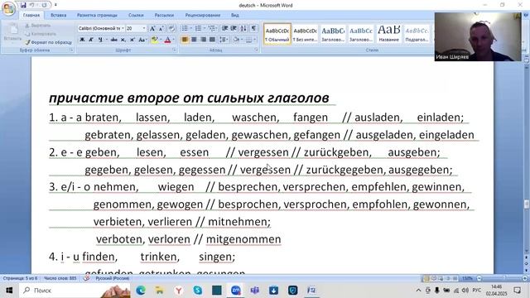Increase paragraph indent
The height and width of the screenshot is (298, 530).
coord(234,28)
